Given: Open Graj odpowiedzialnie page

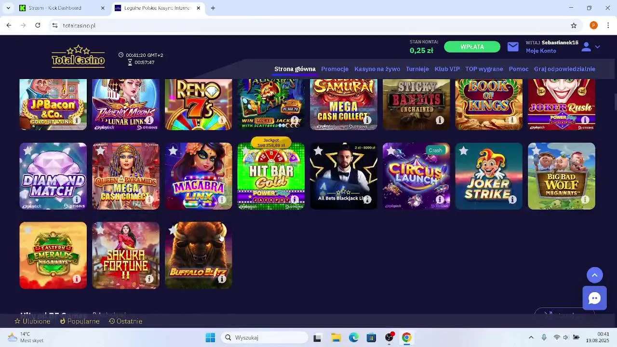Looking at the screenshot, I should pyautogui.click(x=564, y=69).
